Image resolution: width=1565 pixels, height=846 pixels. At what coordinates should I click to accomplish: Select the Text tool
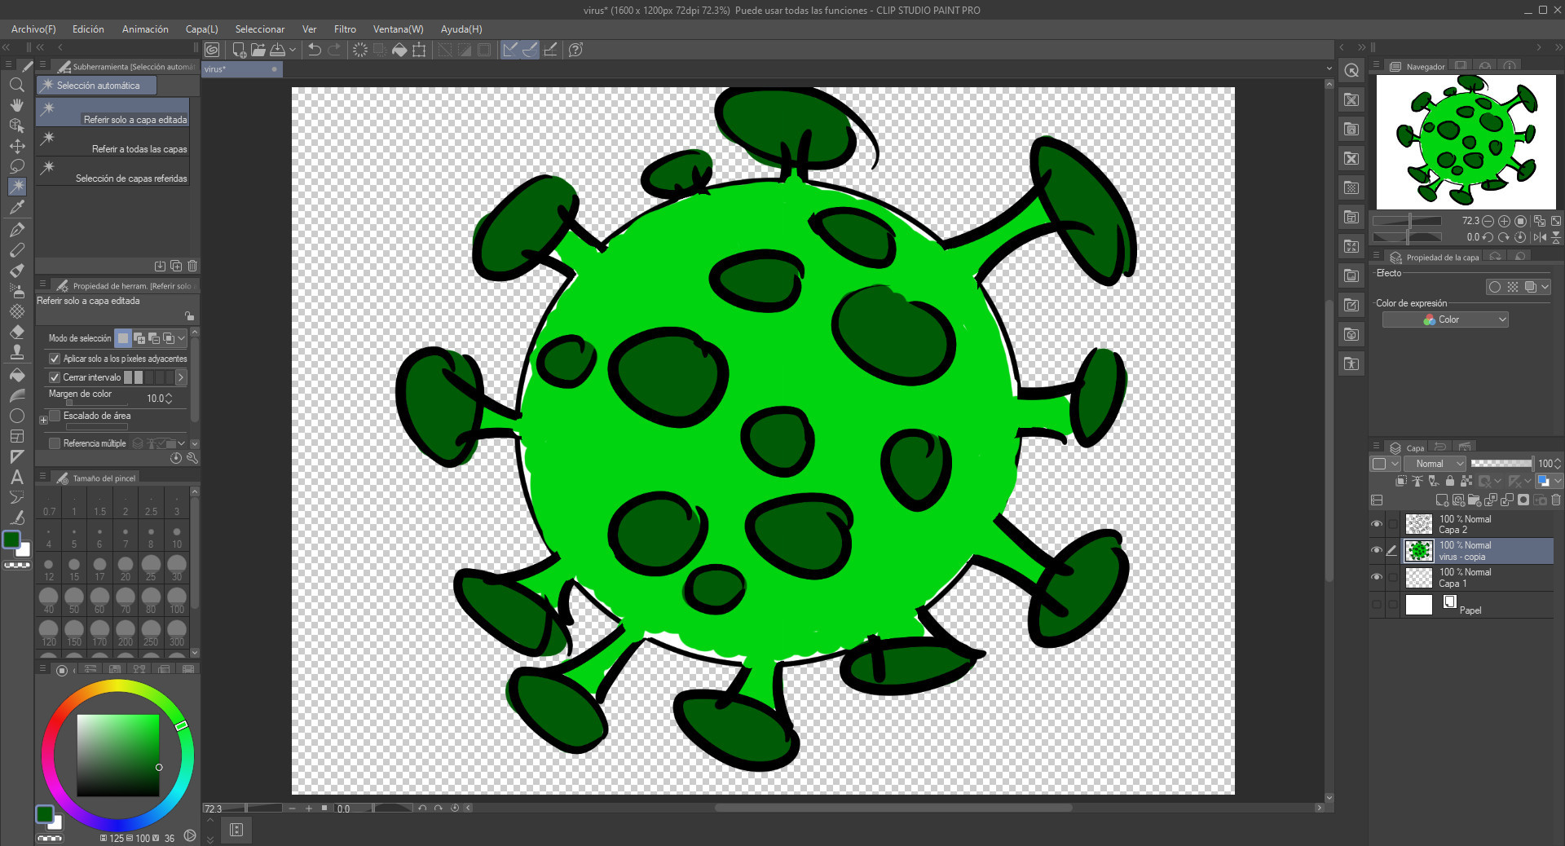pos(16,477)
